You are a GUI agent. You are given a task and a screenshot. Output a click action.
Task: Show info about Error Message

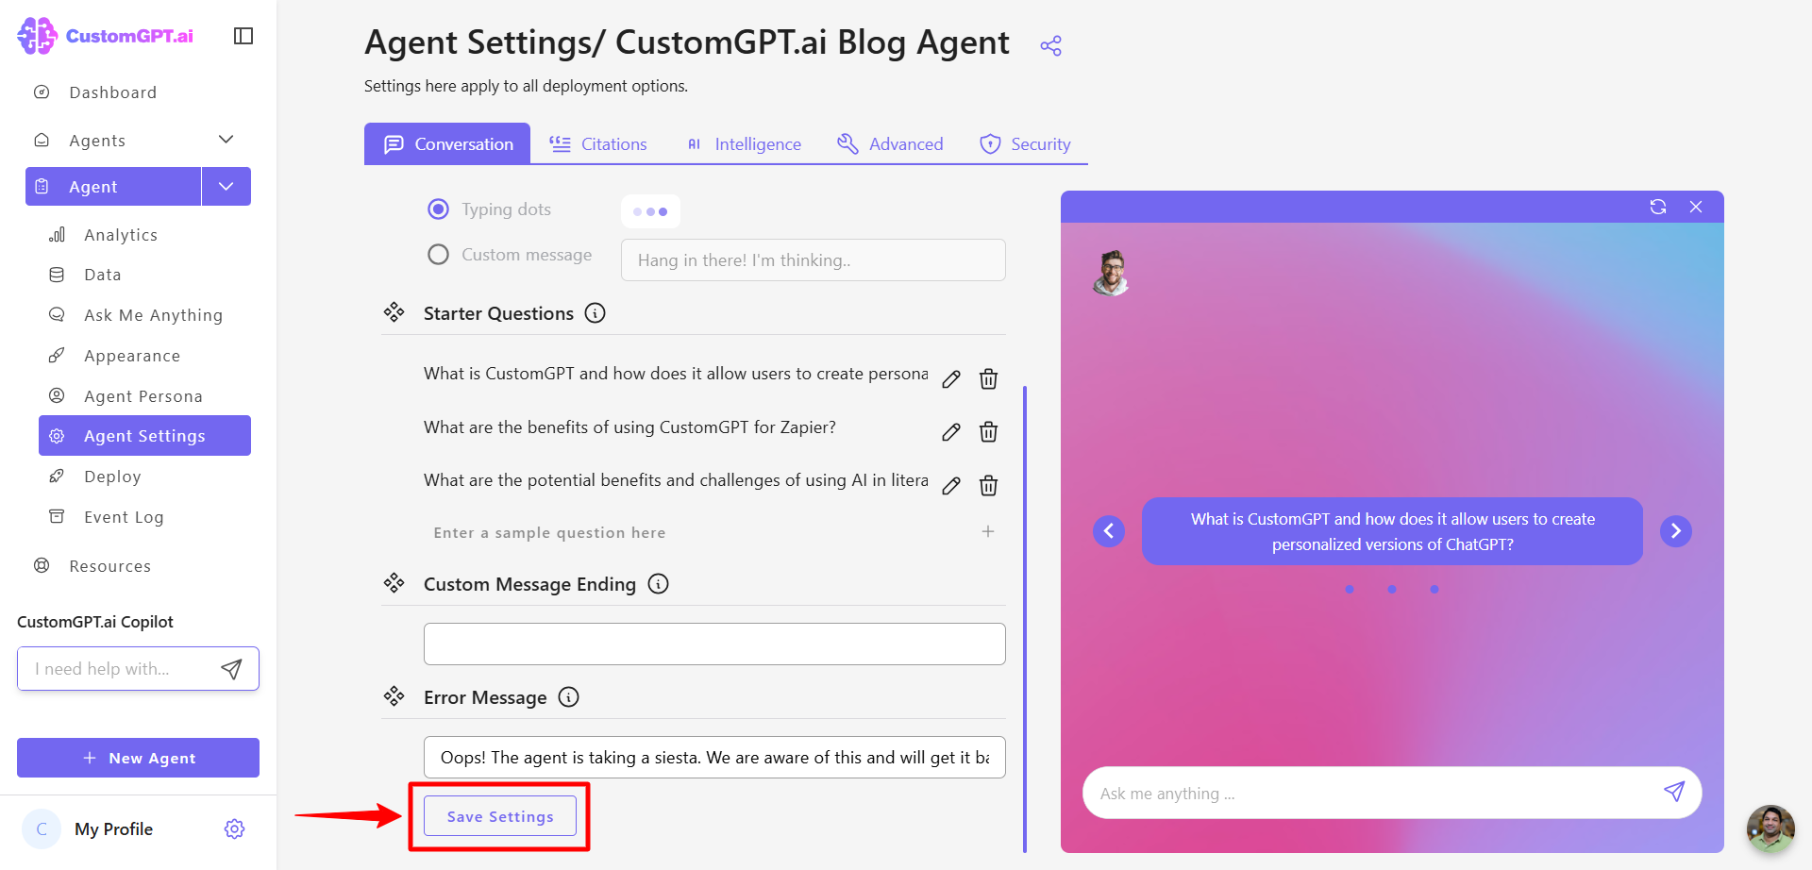tap(569, 697)
